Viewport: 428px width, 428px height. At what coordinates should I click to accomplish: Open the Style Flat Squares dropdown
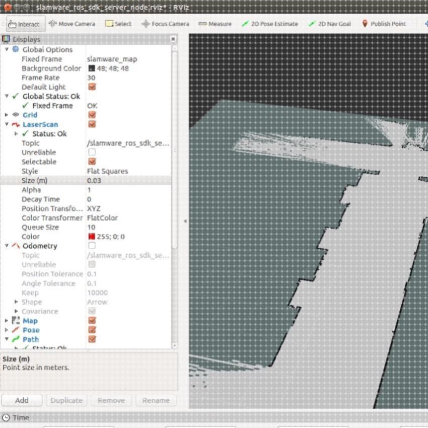pyautogui.click(x=108, y=171)
